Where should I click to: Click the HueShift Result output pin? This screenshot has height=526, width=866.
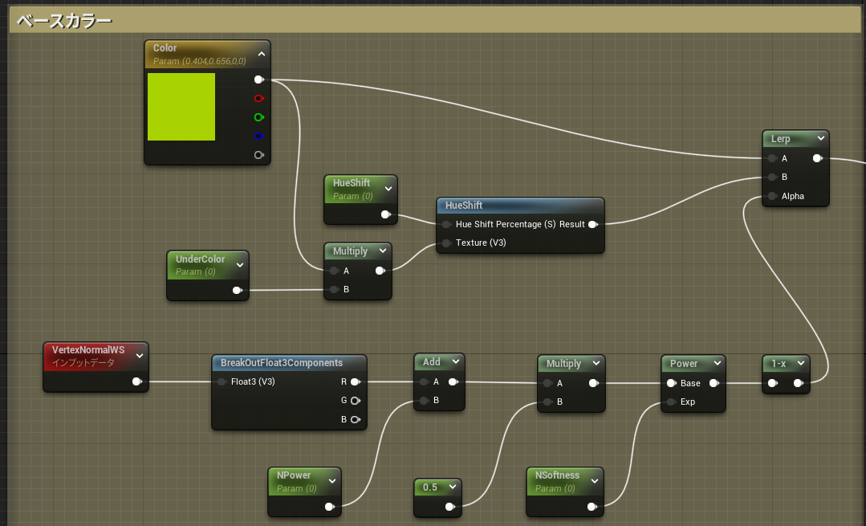(x=593, y=224)
